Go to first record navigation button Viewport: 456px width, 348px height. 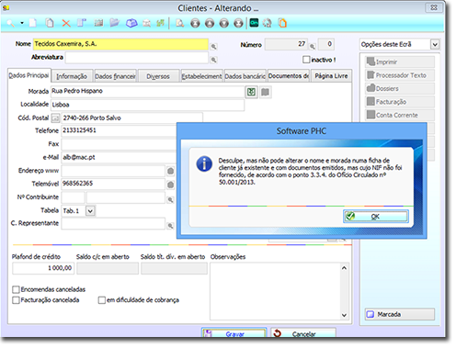tap(195, 23)
